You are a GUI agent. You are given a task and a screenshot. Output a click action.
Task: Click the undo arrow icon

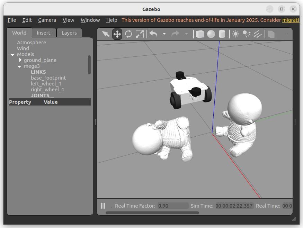point(153,34)
